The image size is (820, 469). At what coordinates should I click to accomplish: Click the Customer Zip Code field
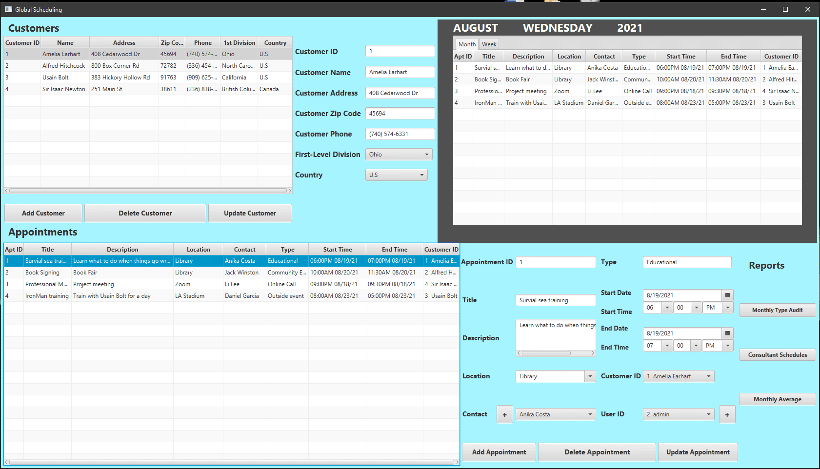[x=400, y=114]
